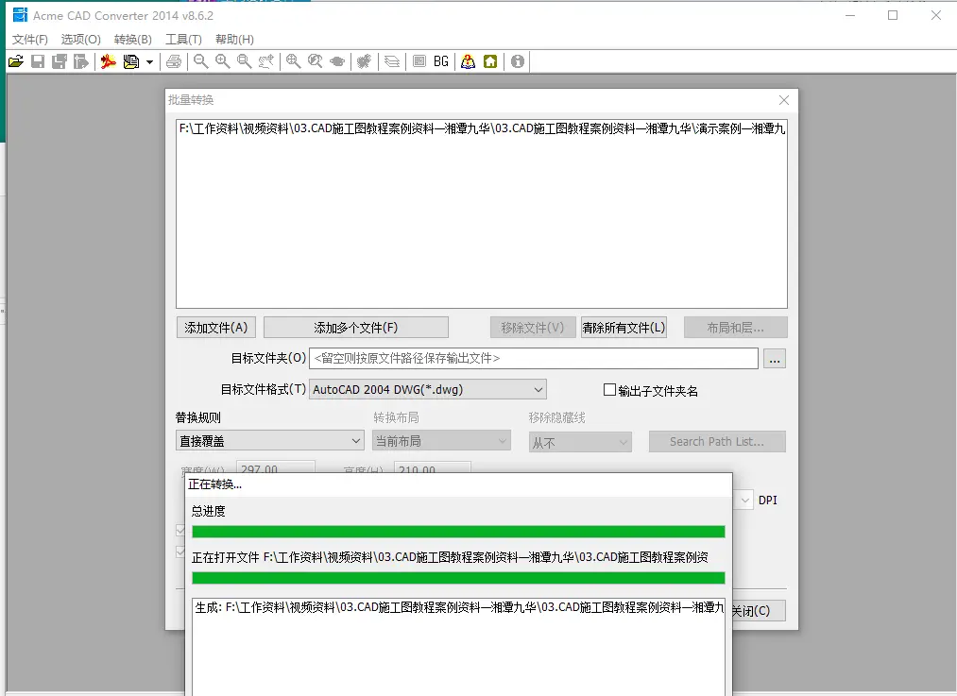Screen dimensions: 957x696
Task: Click the green Home page icon
Action: coord(490,61)
